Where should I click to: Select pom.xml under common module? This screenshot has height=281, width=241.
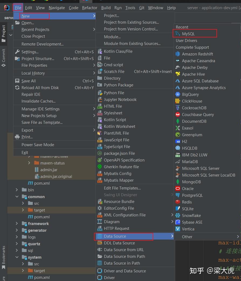pos(42,217)
